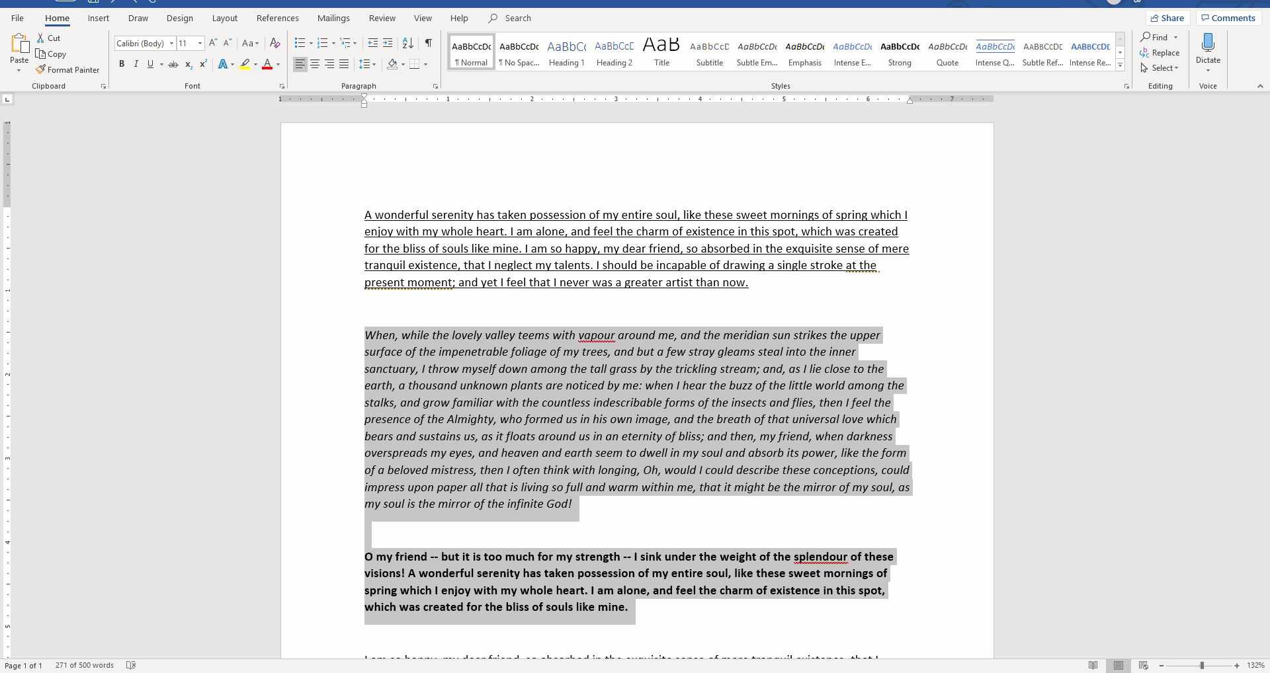
Task: Toggle Superscript formatting
Action: pyautogui.click(x=203, y=64)
